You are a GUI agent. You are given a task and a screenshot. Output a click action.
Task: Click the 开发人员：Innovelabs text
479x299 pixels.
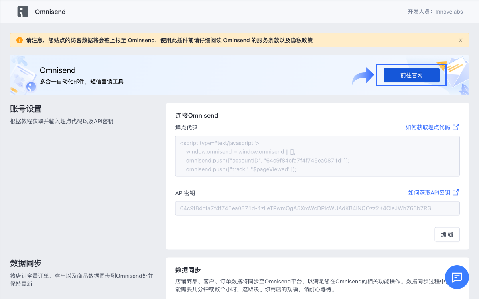435,12
